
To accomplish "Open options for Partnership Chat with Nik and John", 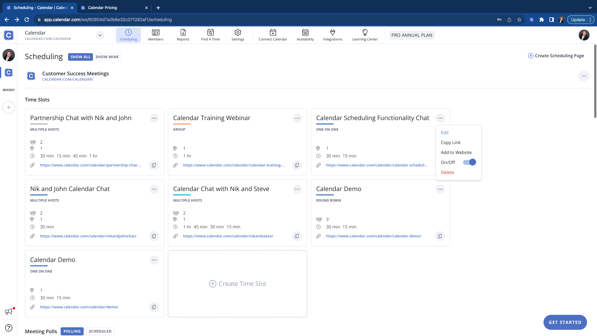I will [154, 118].
